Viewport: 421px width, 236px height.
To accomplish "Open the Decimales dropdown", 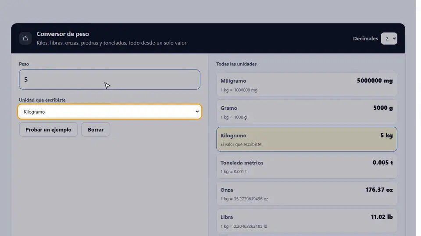I will [x=389, y=38].
